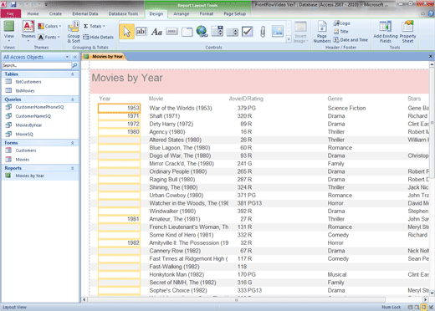435x311 pixels.
Task: Open the Colors theme dropdown
Action: click(x=49, y=26)
